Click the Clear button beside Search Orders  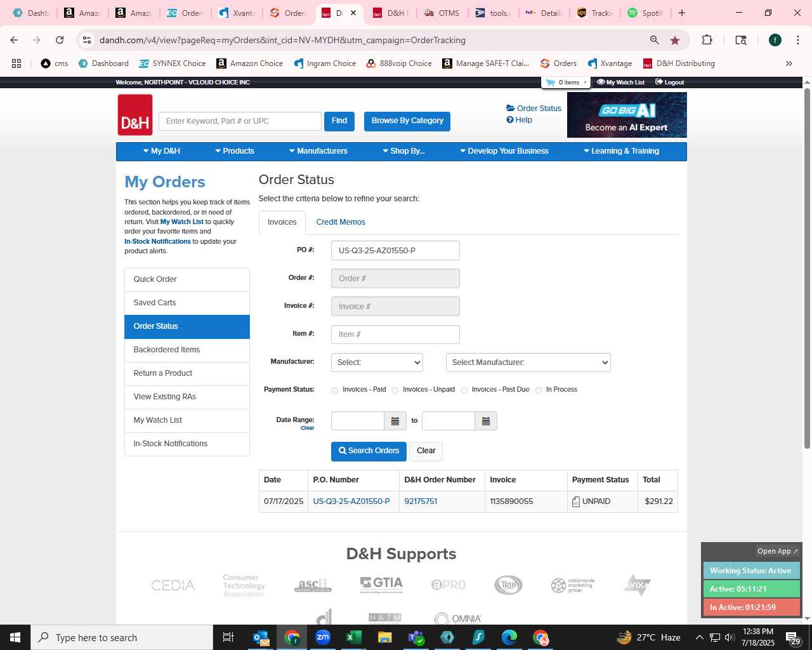coord(426,451)
